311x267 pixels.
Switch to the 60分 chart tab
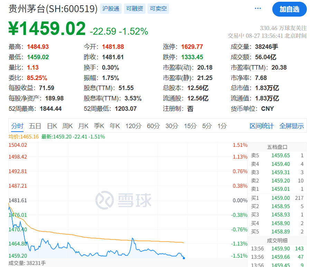click(153, 126)
